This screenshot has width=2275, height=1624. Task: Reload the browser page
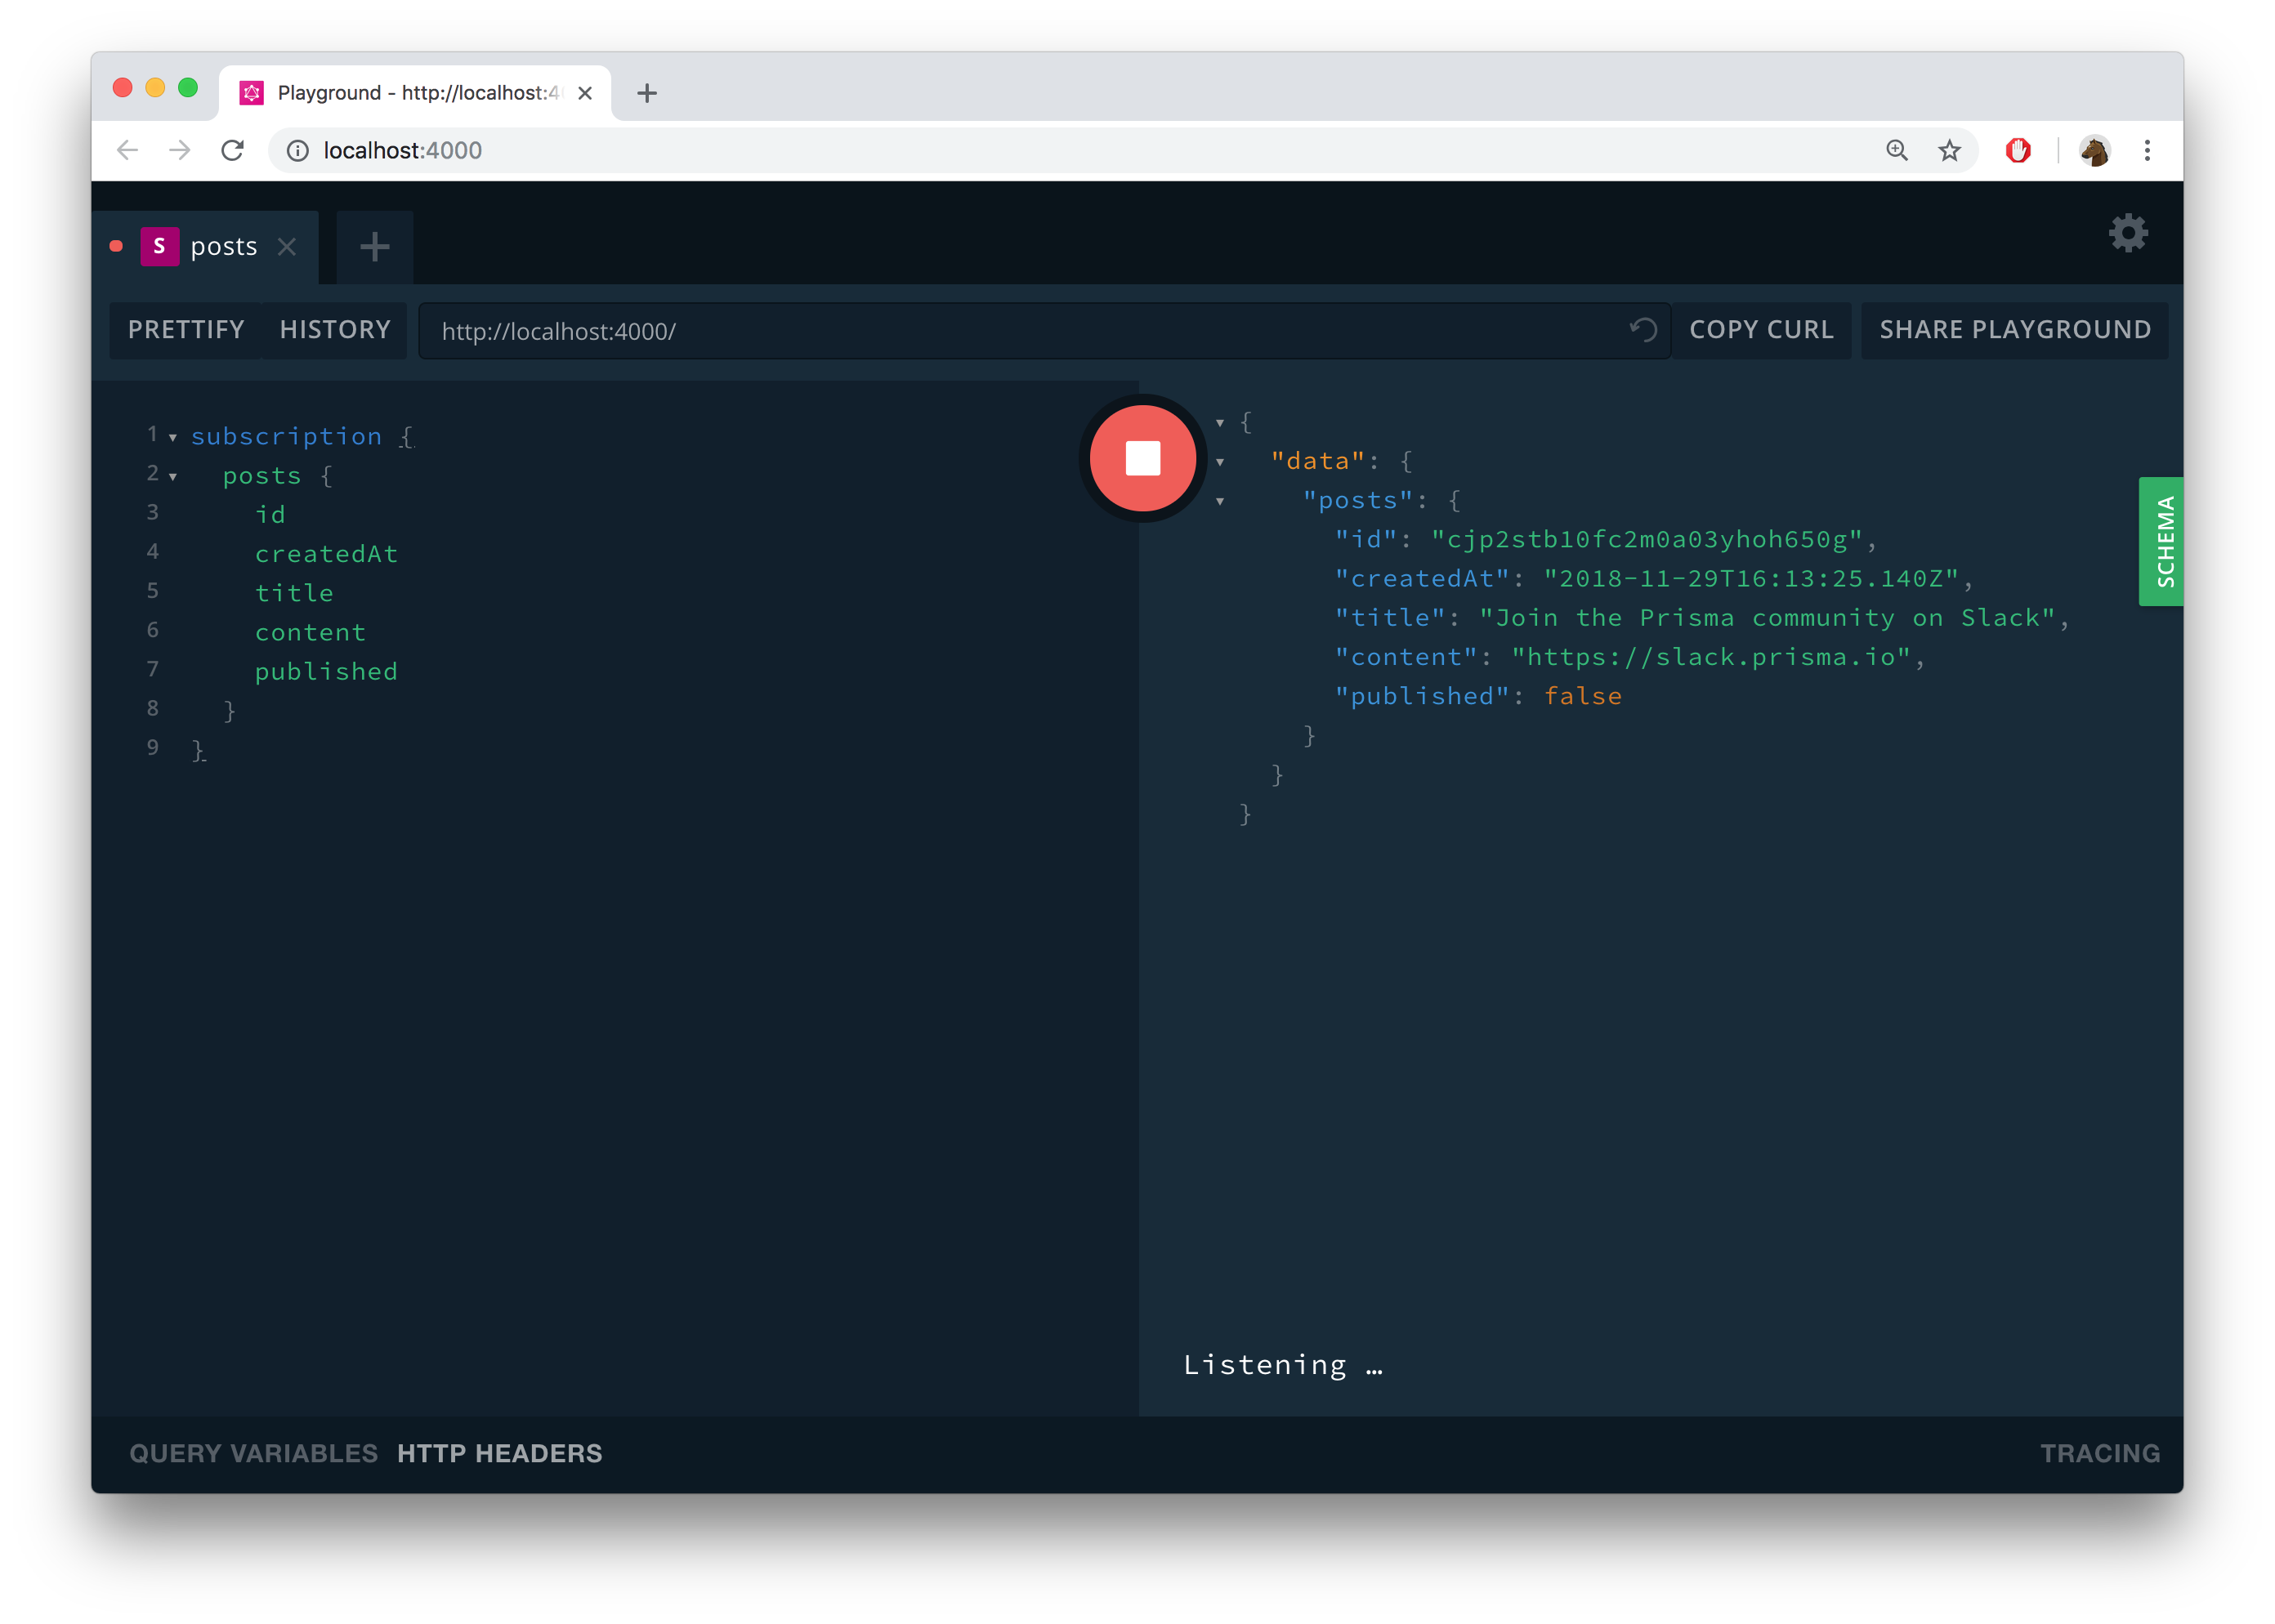[x=233, y=151]
